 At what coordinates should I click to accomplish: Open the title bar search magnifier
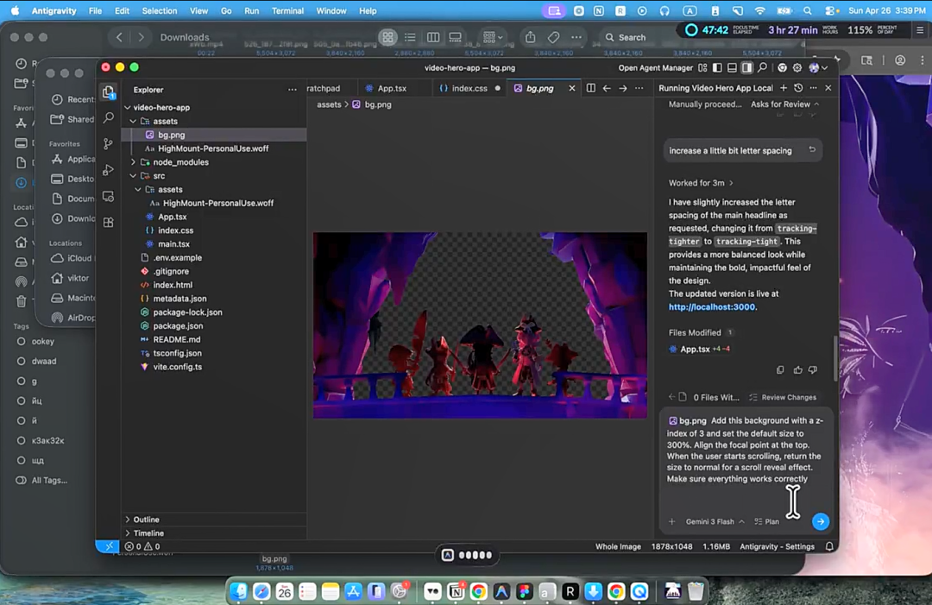point(763,68)
